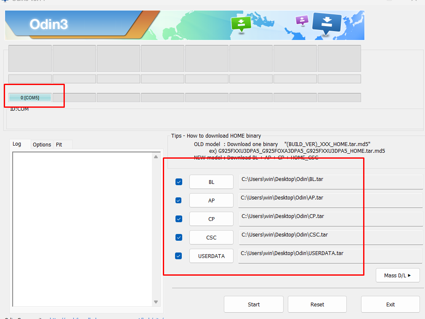Disable the CP file checkbox
Viewport: 425px width, 319px height.
click(x=179, y=219)
